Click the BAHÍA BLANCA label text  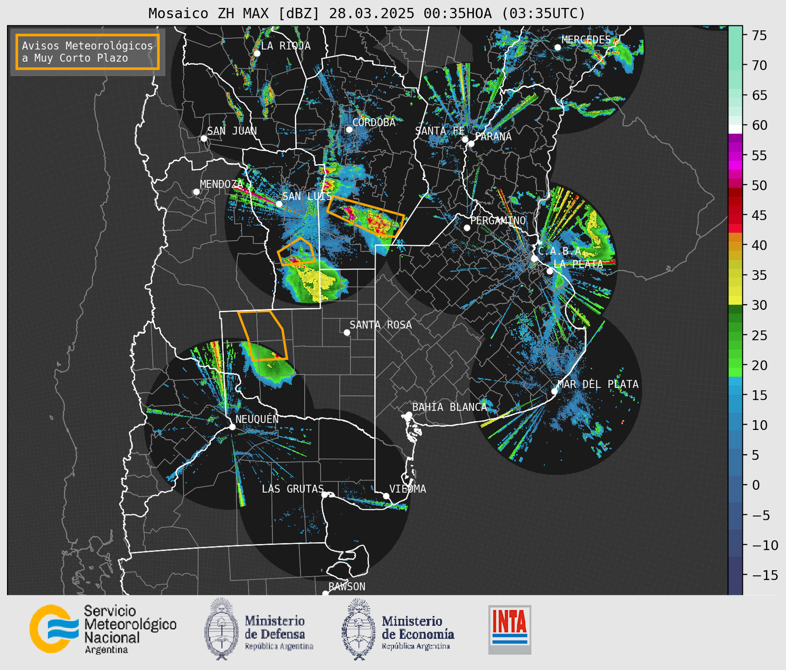(x=450, y=407)
